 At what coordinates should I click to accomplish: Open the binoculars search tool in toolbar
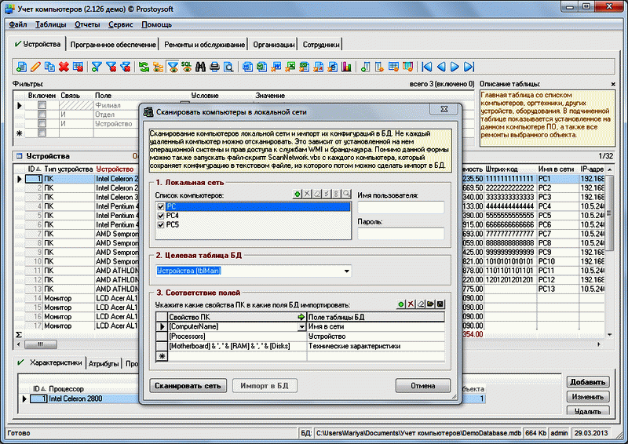(199, 67)
